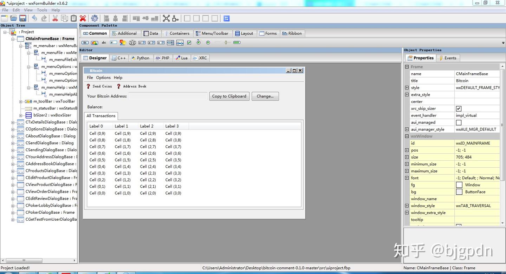This screenshot has height=274, width=506.
Task: Click the Your Bitcoin Address input field
Action: click(x=168, y=96)
